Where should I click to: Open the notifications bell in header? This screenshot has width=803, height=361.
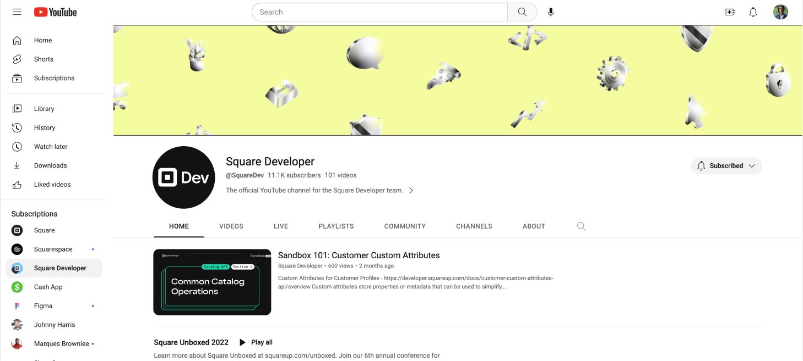(x=753, y=12)
